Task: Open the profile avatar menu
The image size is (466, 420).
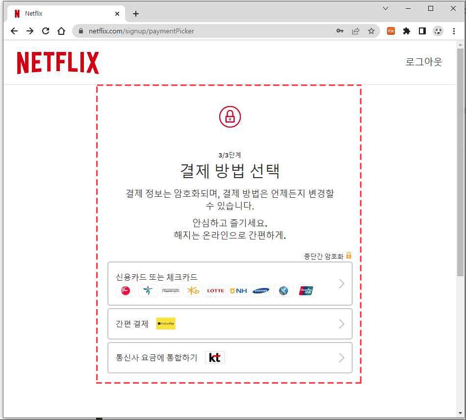Action: point(438,31)
